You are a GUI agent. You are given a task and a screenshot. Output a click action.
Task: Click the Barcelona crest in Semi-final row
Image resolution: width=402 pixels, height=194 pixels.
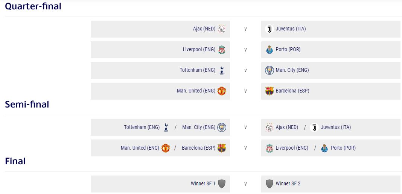[x=222, y=148]
